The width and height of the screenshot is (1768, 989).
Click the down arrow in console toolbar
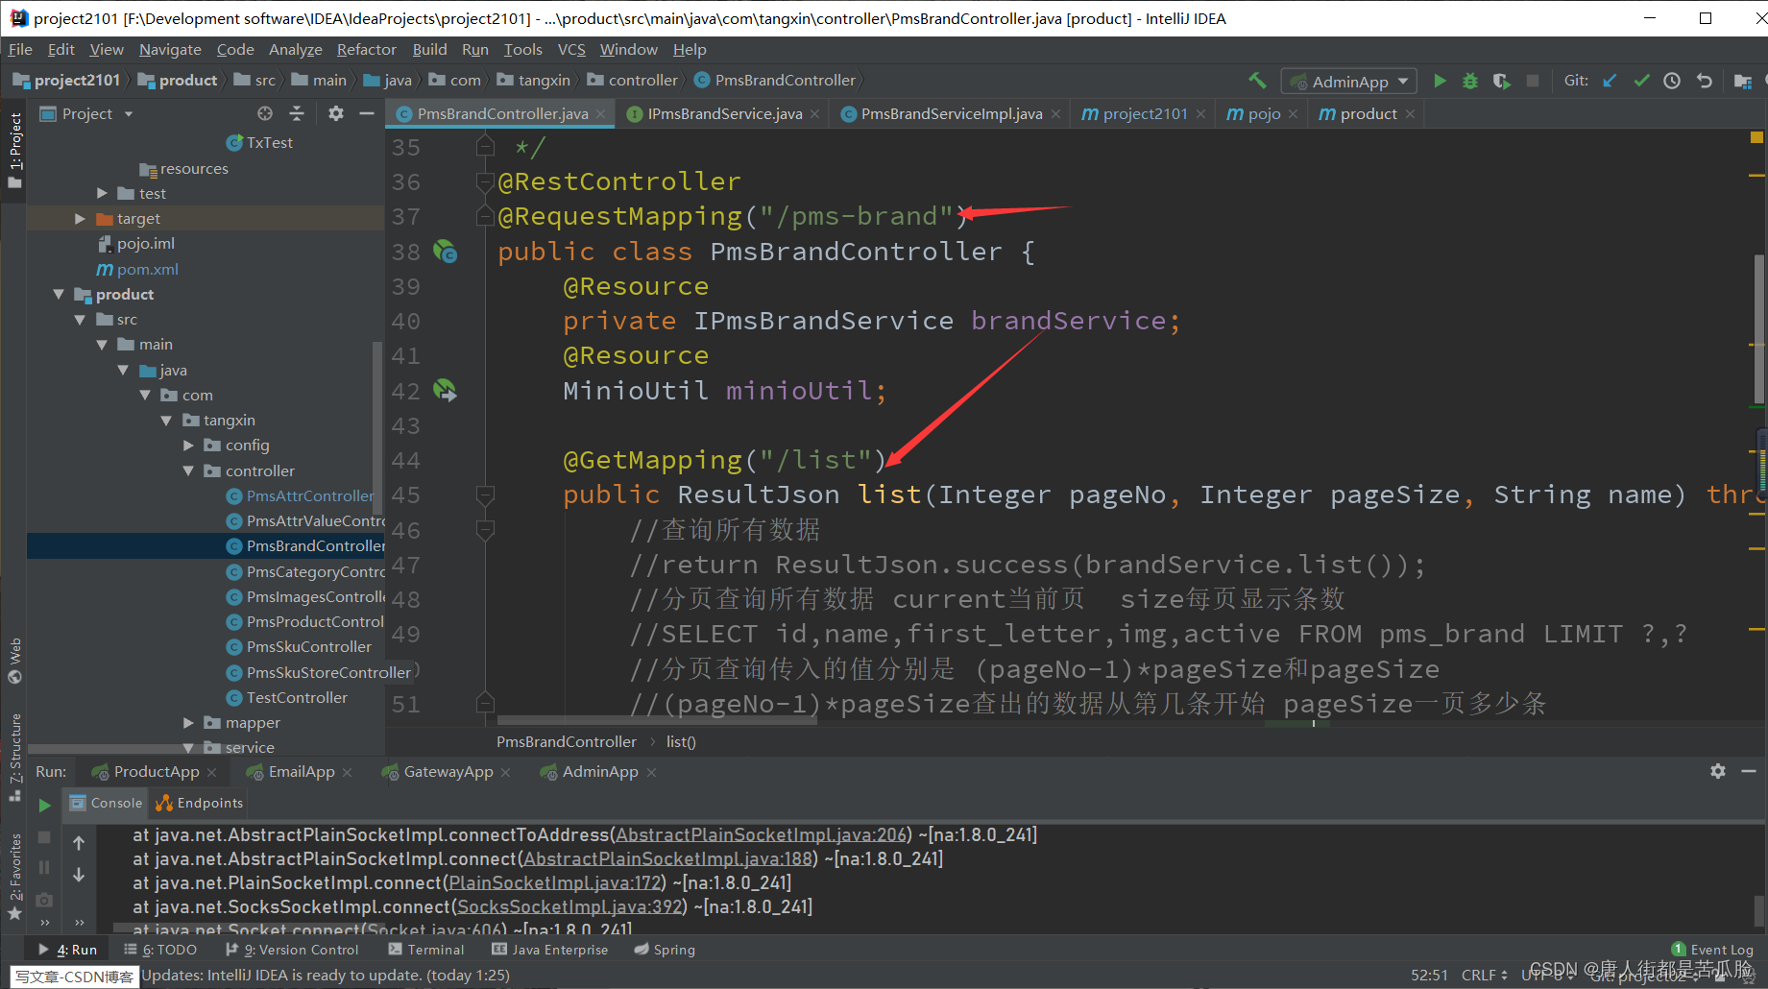click(x=79, y=875)
